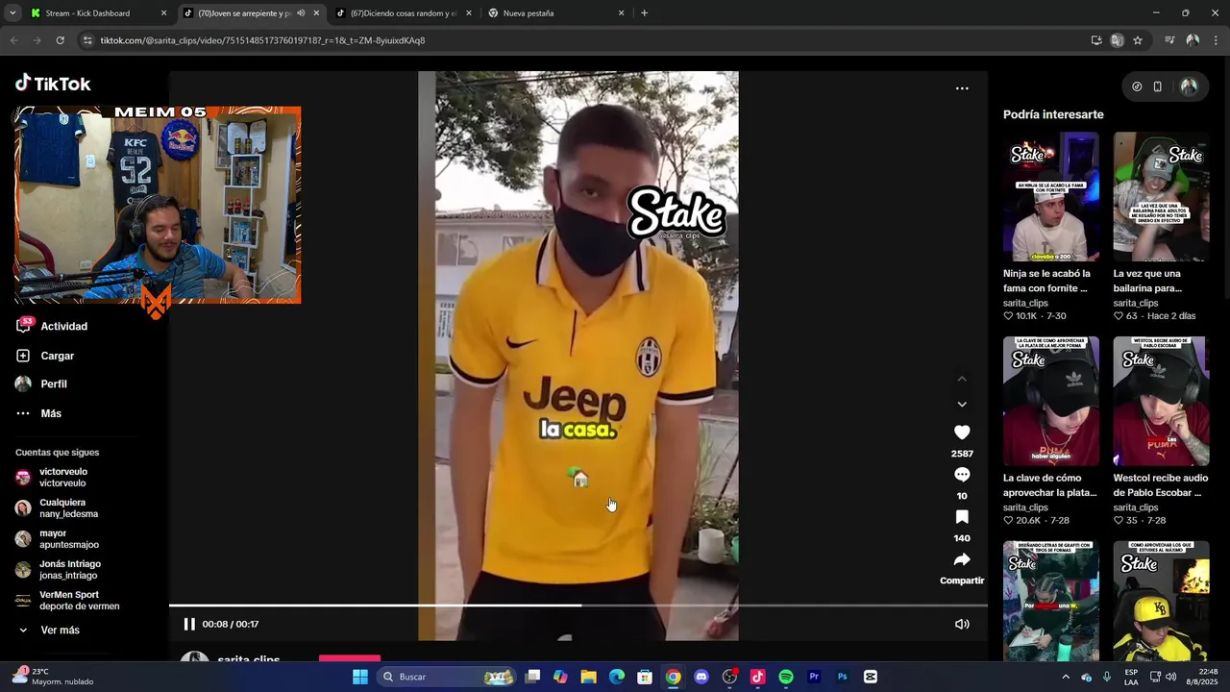Open File Explorer from taskbar
1230x692 pixels.
[x=589, y=677]
